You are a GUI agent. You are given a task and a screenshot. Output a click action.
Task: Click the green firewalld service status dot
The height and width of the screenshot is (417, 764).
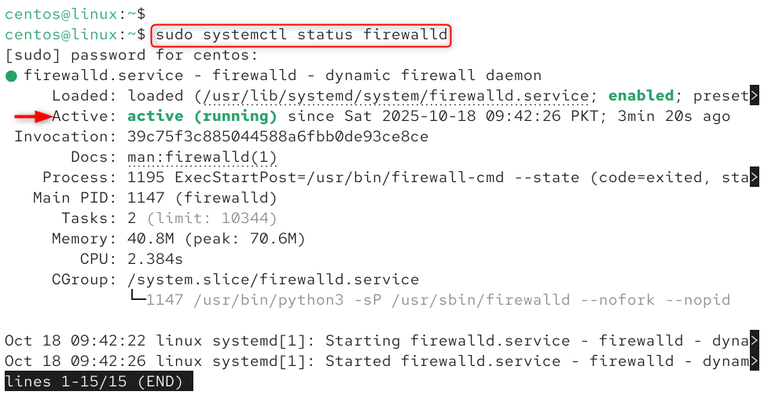point(11,76)
